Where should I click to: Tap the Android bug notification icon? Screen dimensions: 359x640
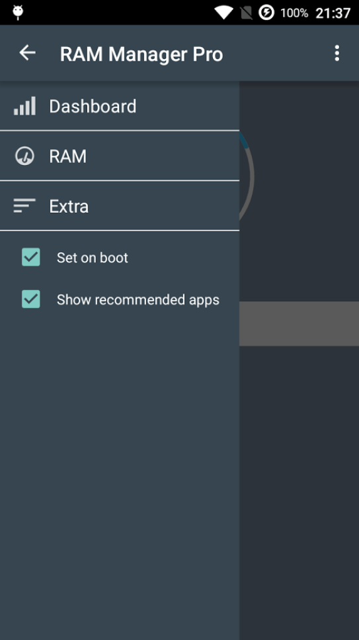point(18,13)
